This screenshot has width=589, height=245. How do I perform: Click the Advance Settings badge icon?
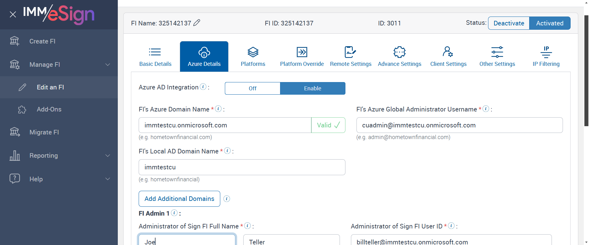tap(399, 52)
